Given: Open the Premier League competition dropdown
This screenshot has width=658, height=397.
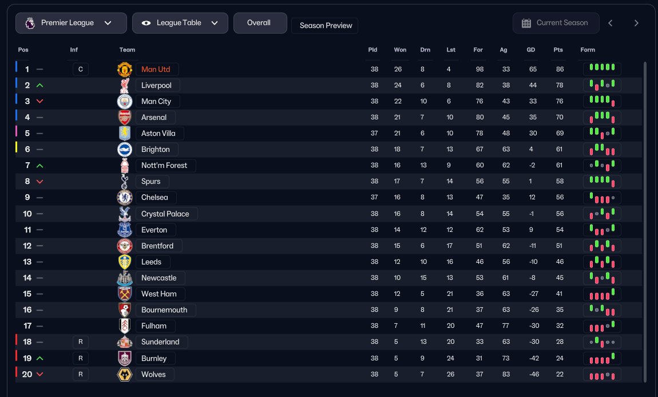Looking at the screenshot, I should (x=71, y=23).
